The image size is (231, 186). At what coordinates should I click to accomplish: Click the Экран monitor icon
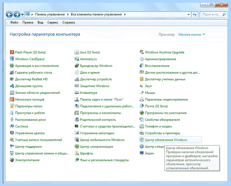point(142,153)
